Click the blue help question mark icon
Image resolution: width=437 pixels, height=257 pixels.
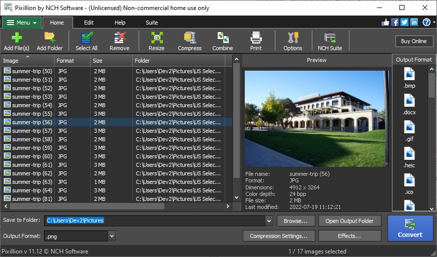point(426,23)
